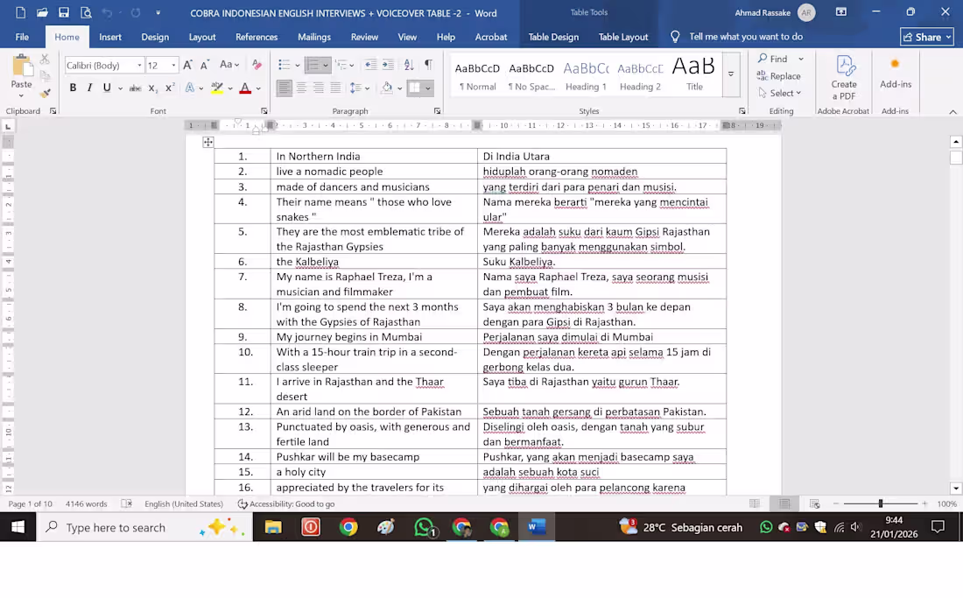This screenshot has height=598, width=963.
Task: Click the Create a PDF icon
Action: coord(844,77)
